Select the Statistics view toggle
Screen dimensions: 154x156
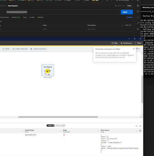click(59, 125)
